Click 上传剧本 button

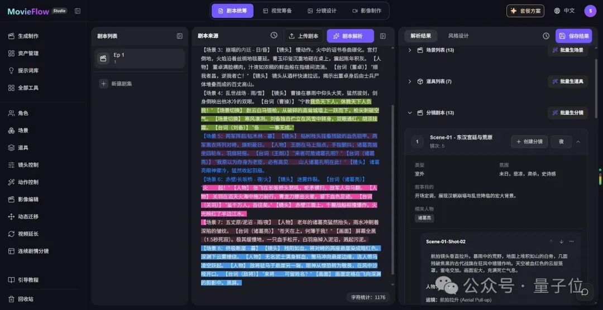(x=303, y=36)
